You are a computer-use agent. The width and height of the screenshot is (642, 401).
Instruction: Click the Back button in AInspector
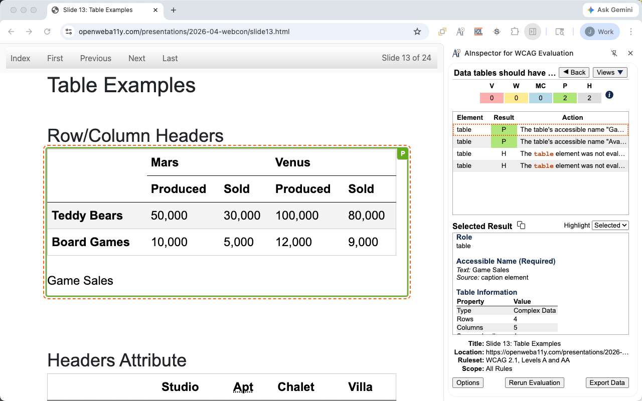coord(574,72)
